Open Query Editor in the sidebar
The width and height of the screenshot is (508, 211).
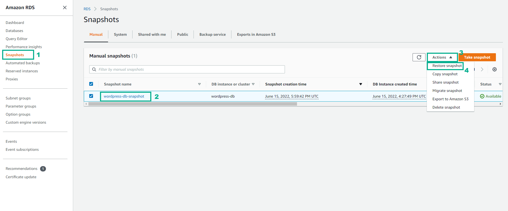[x=16, y=39]
